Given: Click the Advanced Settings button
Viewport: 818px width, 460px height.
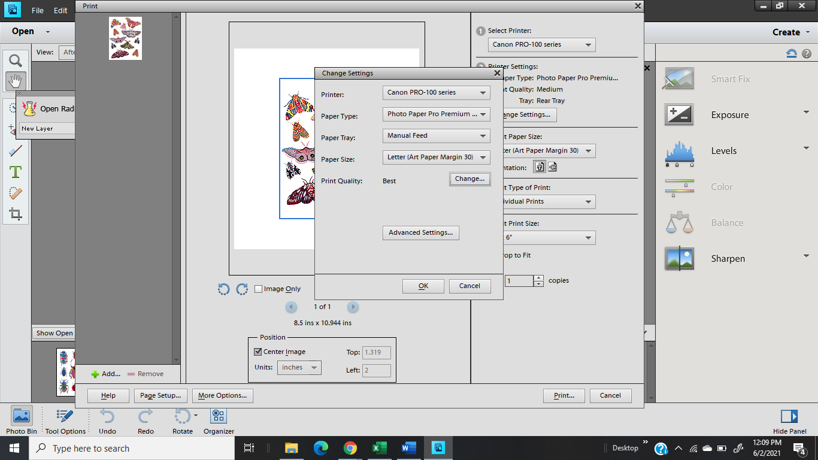Looking at the screenshot, I should pos(420,233).
